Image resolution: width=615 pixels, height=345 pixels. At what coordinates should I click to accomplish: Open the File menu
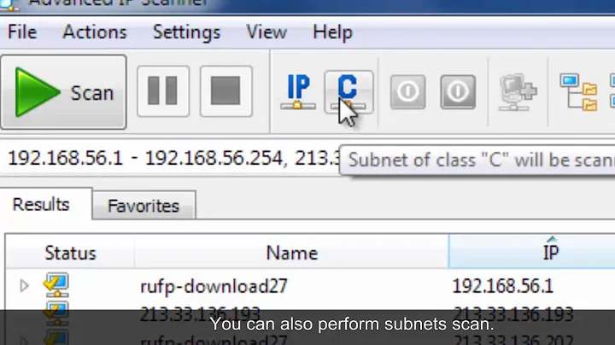click(22, 32)
